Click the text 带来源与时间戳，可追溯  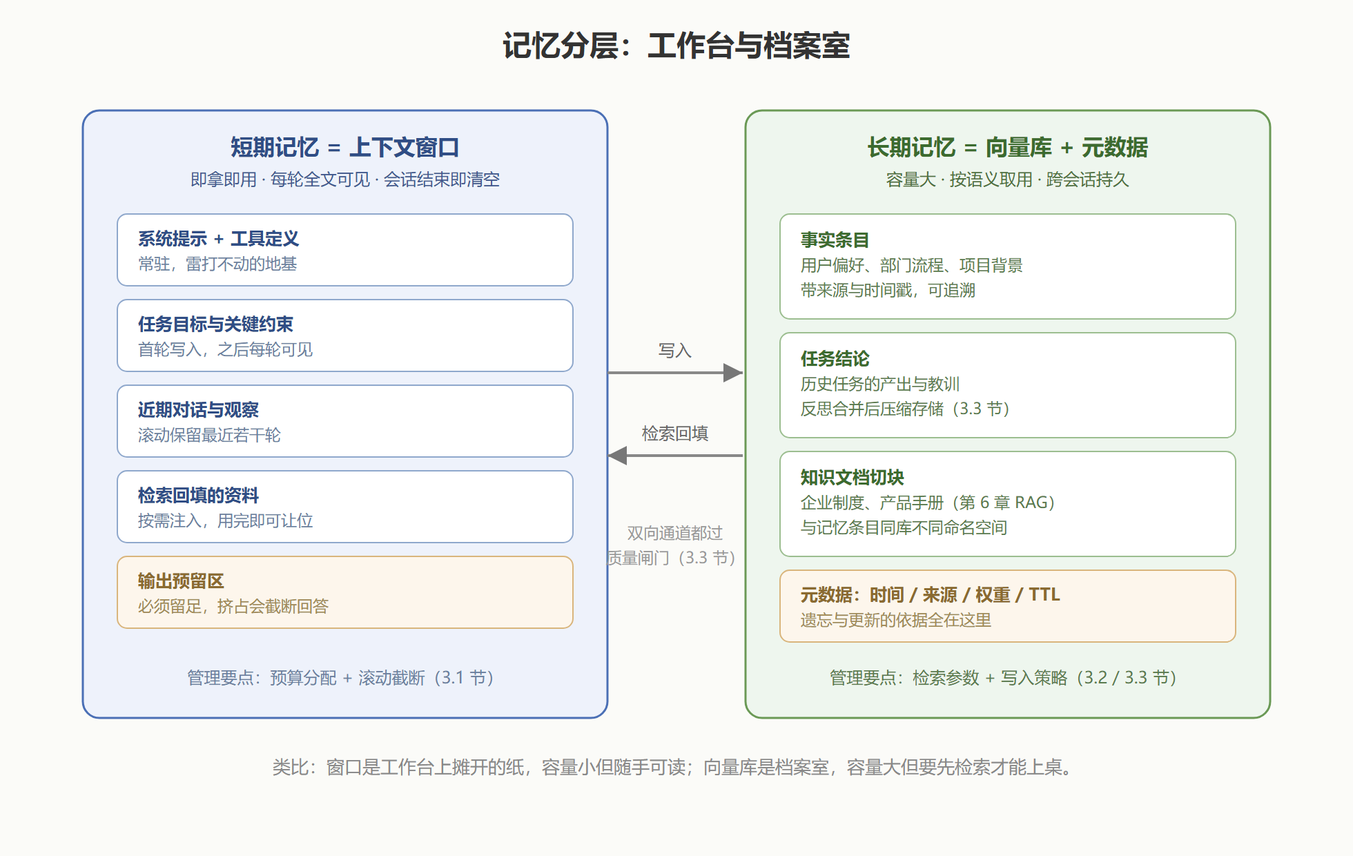click(888, 290)
